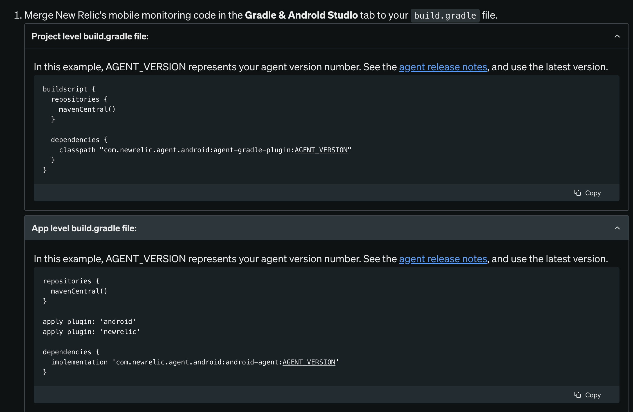Screen dimensions: 633x412
Task: Click 'repositories {' in the app-level code
Action: tap(71, 281)
